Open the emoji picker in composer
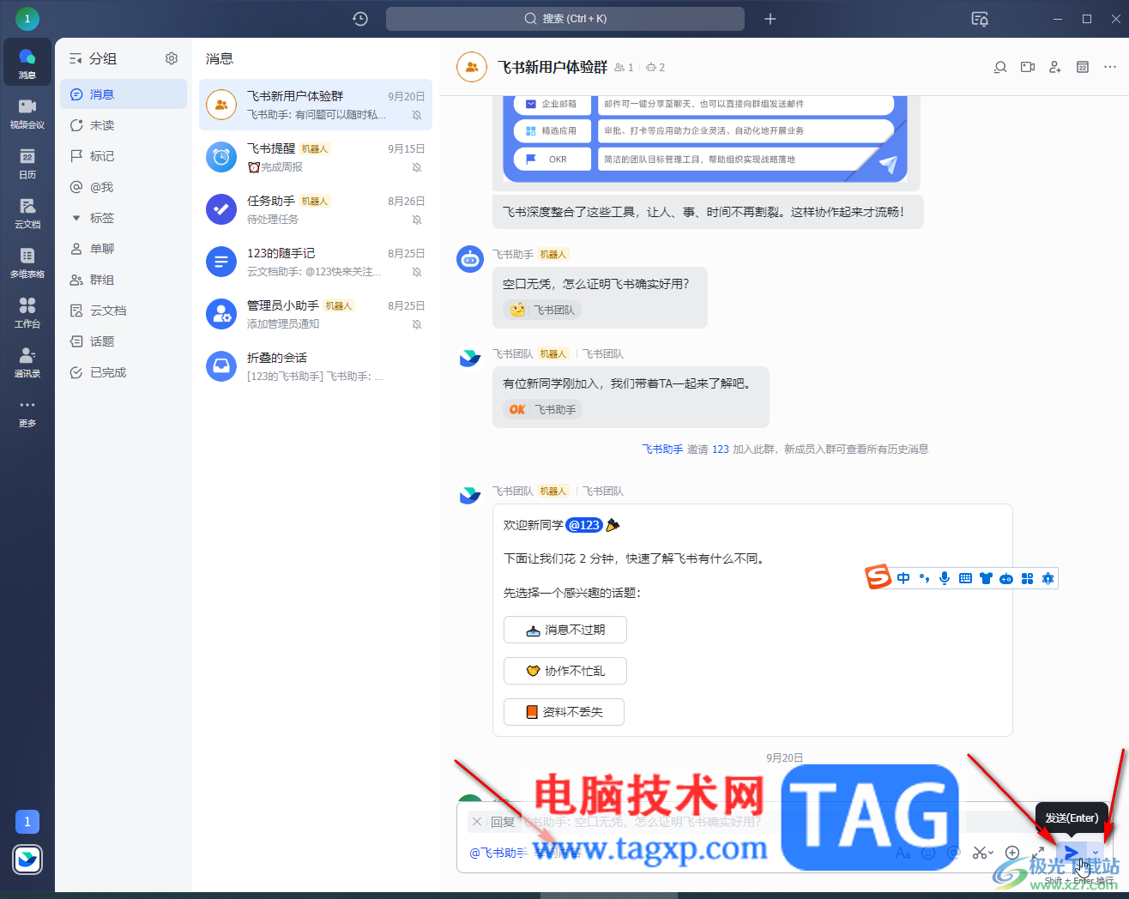 928,853
